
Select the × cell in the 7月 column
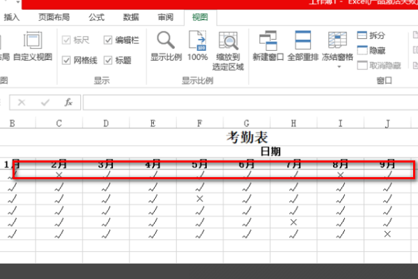[x=293, y=222]
